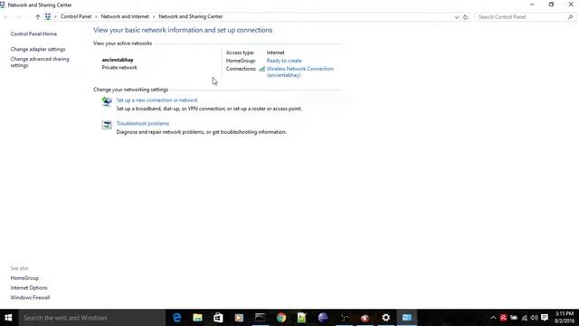This screenshot has height=326, width=579.
Task: Open the media player taskbar icon
Action: (239, 318)
